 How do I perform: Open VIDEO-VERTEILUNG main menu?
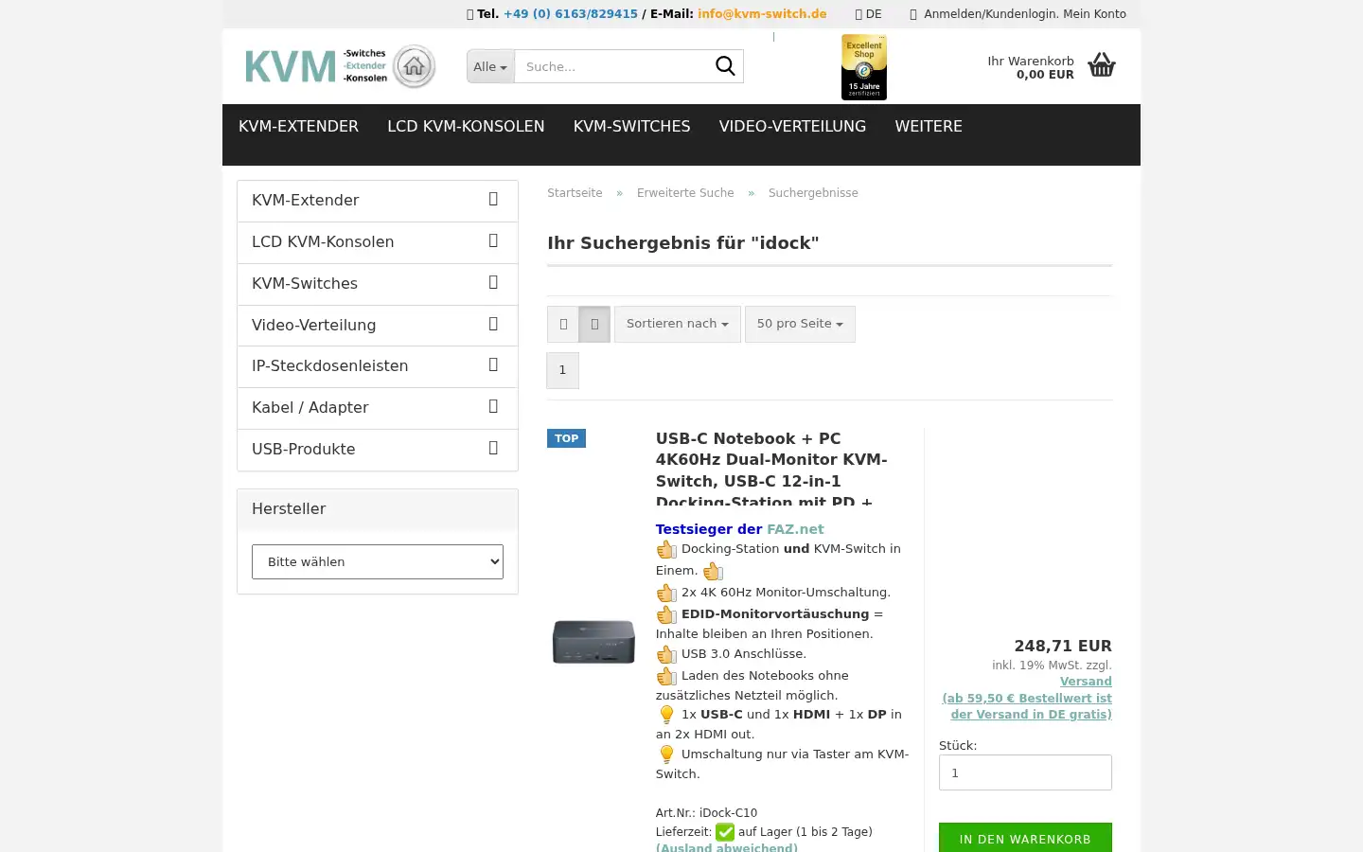(792, 126)
